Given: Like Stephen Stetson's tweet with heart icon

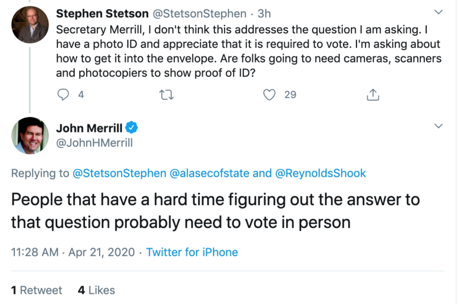Looking at the screenshot, I should pos(269,95).
